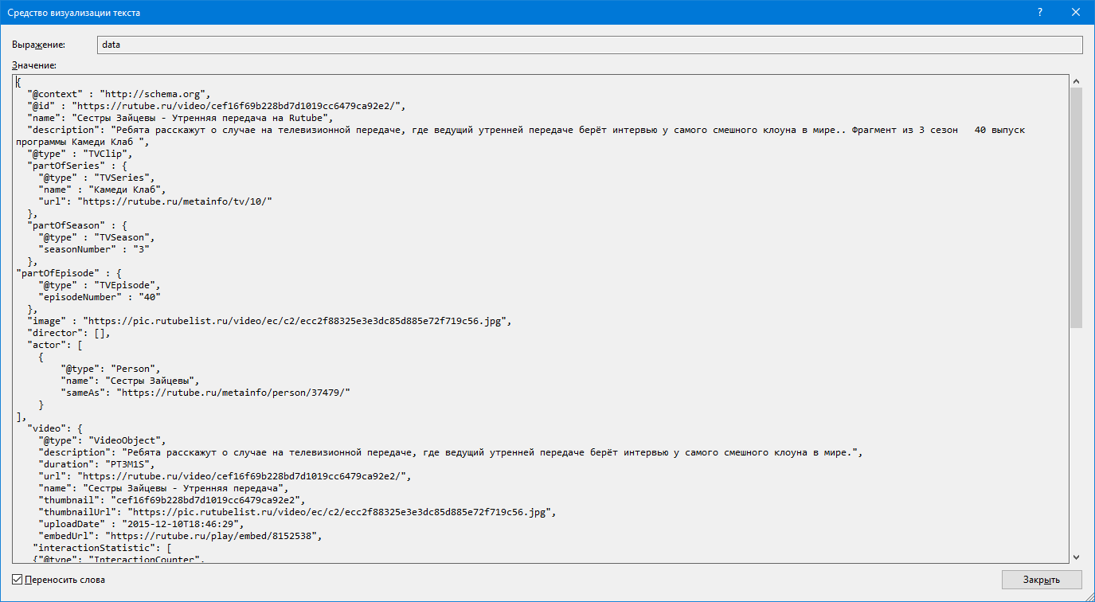
Task: Click the "partOfSeries" : { line
Action: point(76,165)
